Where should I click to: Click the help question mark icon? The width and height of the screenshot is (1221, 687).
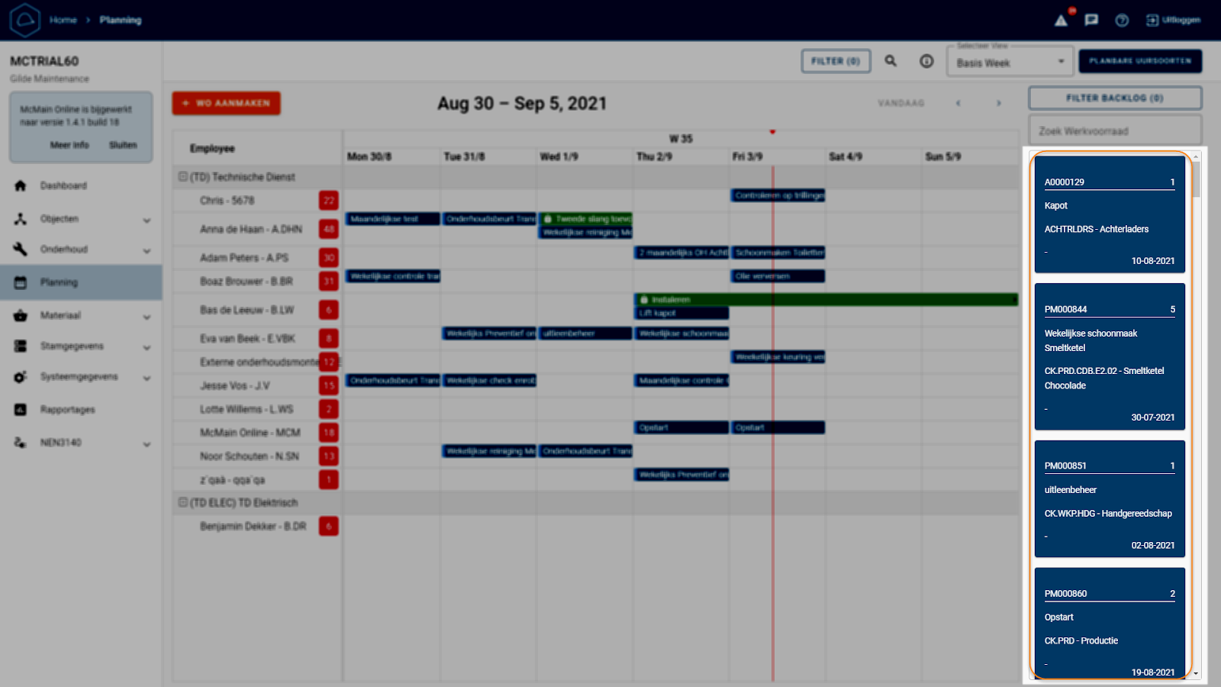pos(1122,21)
